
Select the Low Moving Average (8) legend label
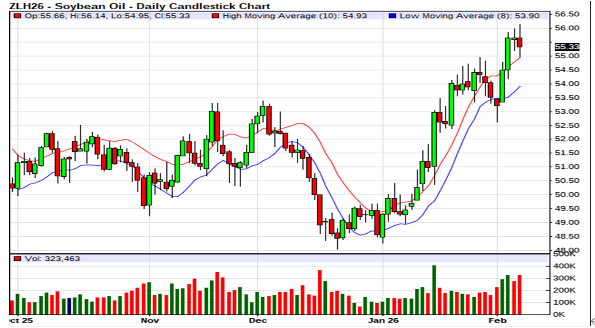pyautogui.click(x=469, y=16)
